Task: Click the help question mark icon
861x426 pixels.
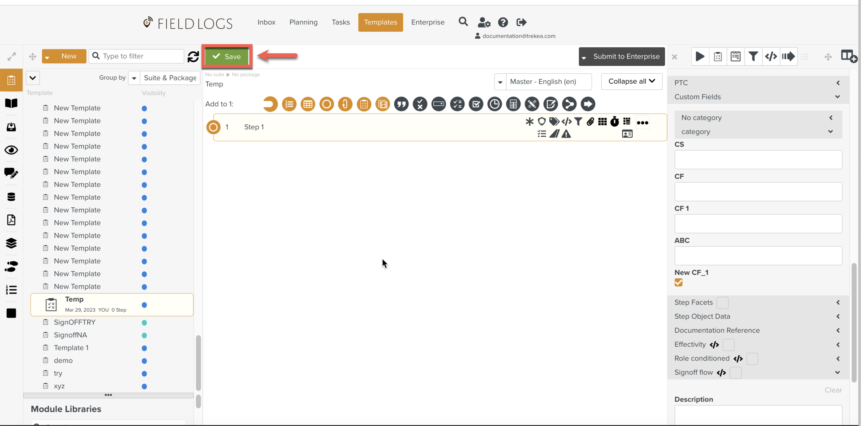Action: [x=503, y=22]
